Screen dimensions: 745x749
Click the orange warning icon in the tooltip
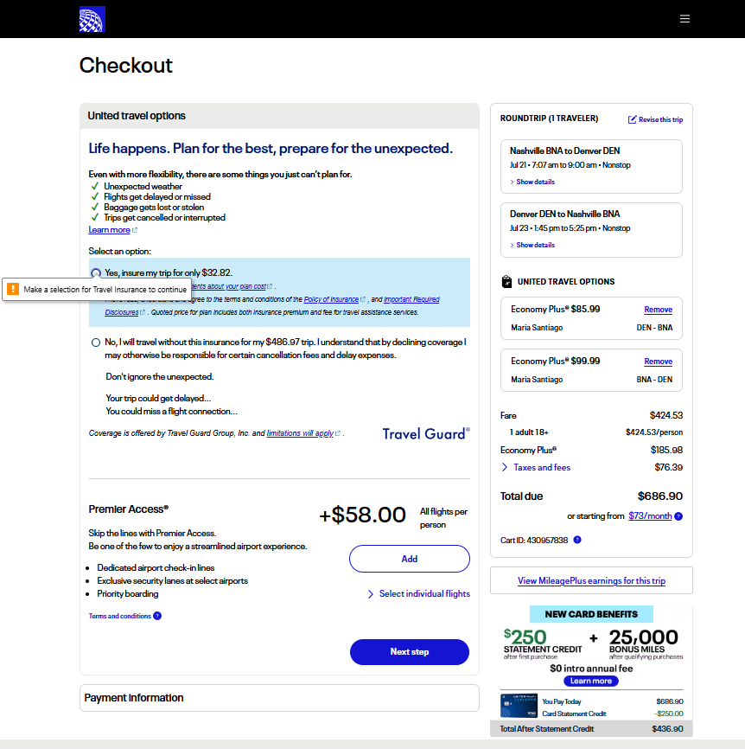(x=13, y=289)
